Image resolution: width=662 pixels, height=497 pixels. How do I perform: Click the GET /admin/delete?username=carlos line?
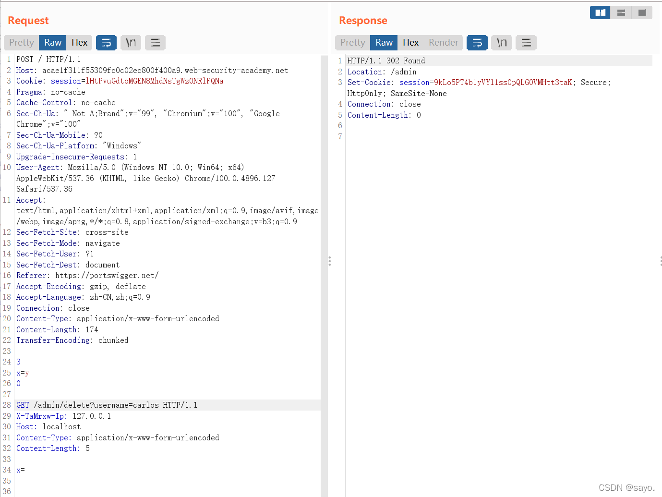click(x=107, y=405)
